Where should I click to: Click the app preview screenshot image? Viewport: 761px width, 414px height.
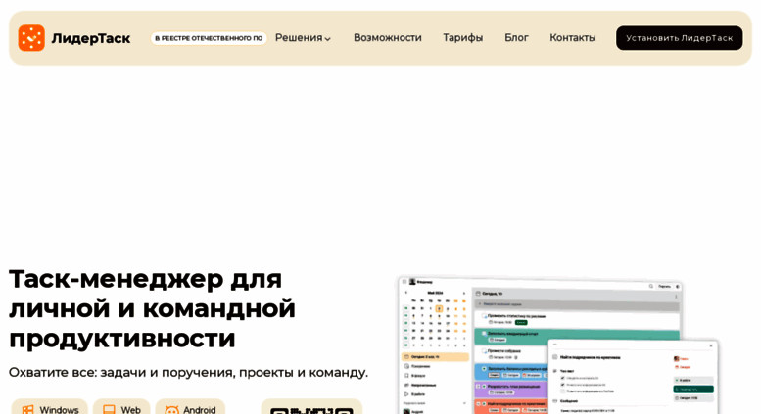point(557,345)
